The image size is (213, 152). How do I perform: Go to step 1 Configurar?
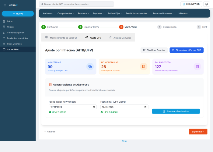[50, 27]
